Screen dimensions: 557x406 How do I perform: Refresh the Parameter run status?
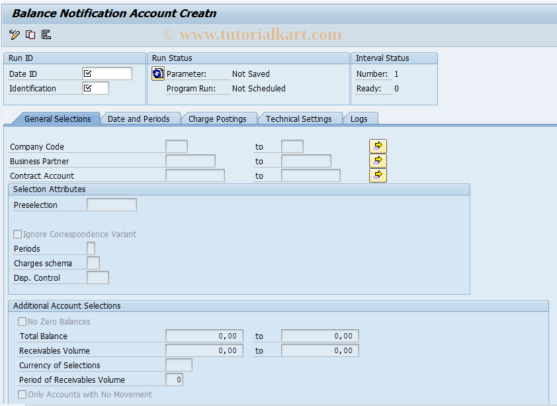(x=157, y=74)
